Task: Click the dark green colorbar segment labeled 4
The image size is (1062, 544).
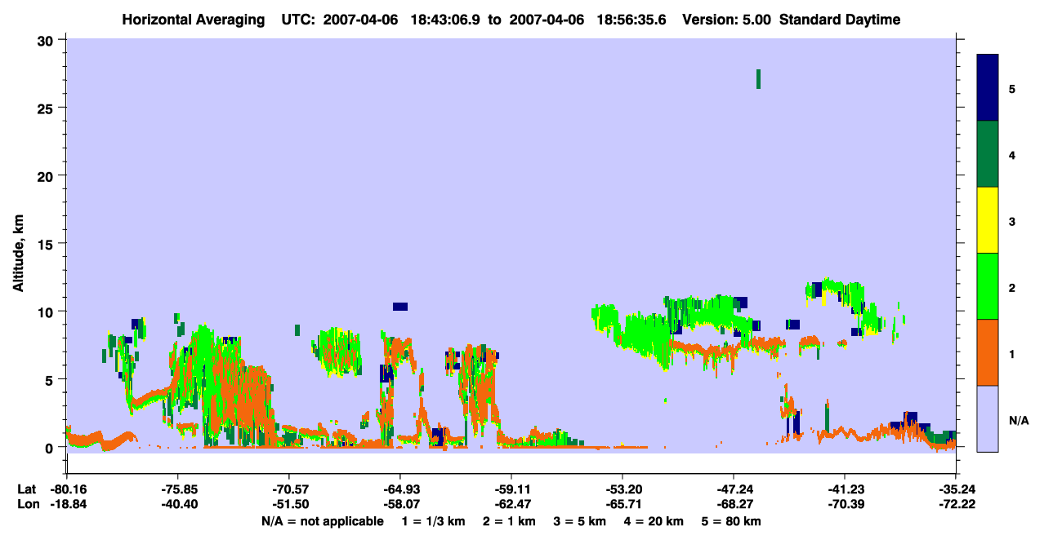Action: tap(988, 154)
